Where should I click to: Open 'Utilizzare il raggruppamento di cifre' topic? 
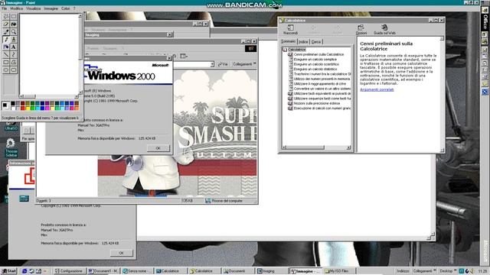(x=320, y=83)
